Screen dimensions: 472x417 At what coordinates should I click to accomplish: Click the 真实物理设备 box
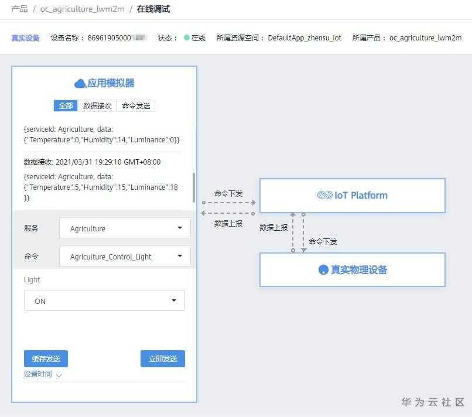(352, 269)
